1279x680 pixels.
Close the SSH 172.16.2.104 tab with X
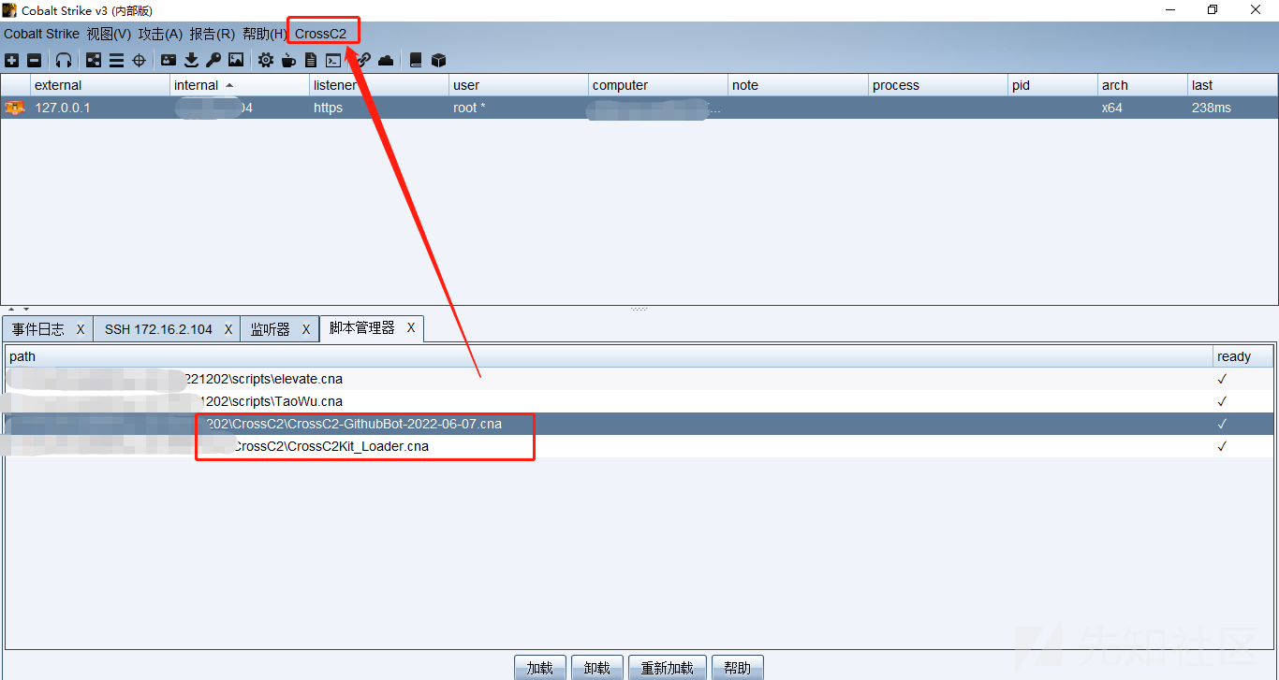[x=228, y=329]
